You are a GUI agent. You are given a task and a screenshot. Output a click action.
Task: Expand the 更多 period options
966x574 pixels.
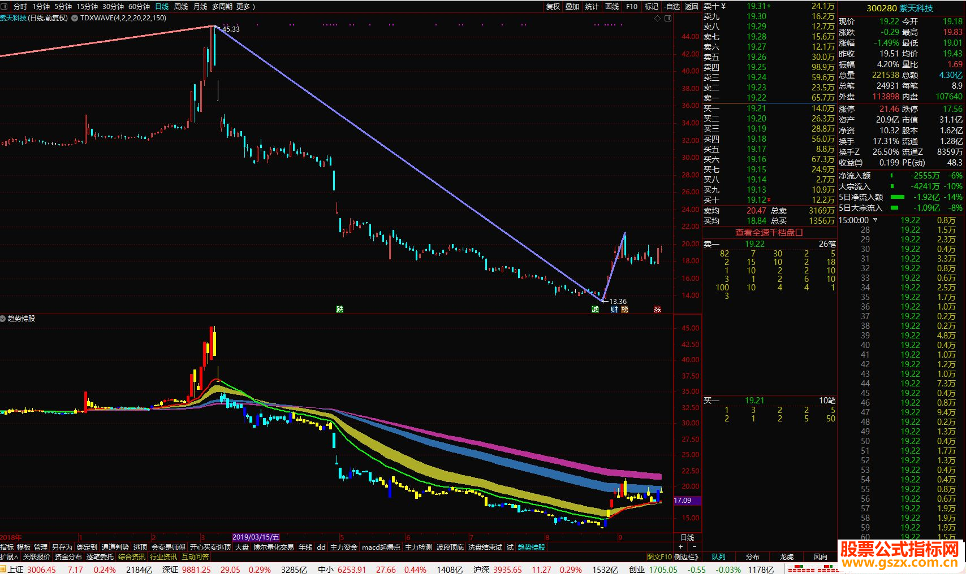246,7
